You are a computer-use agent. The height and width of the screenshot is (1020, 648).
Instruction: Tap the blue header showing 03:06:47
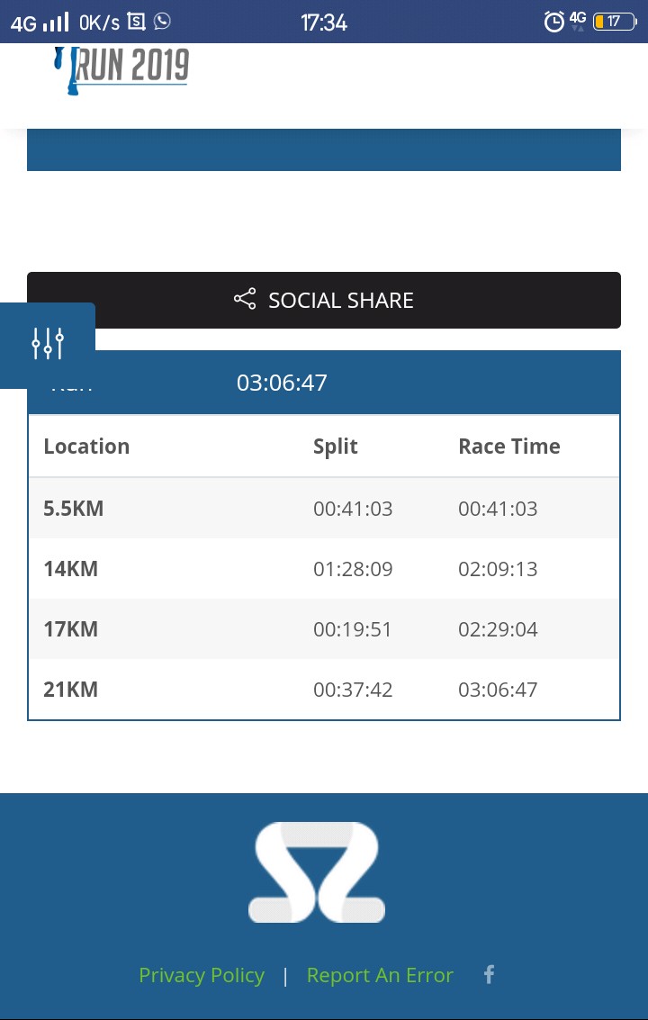[324, 382]
